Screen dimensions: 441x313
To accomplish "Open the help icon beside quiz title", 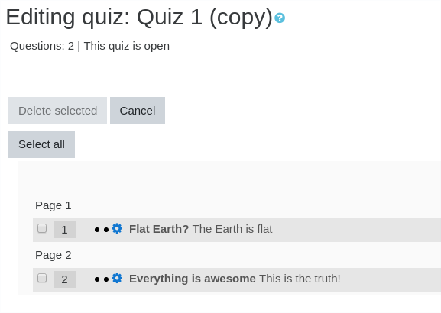I will [280, 18].
